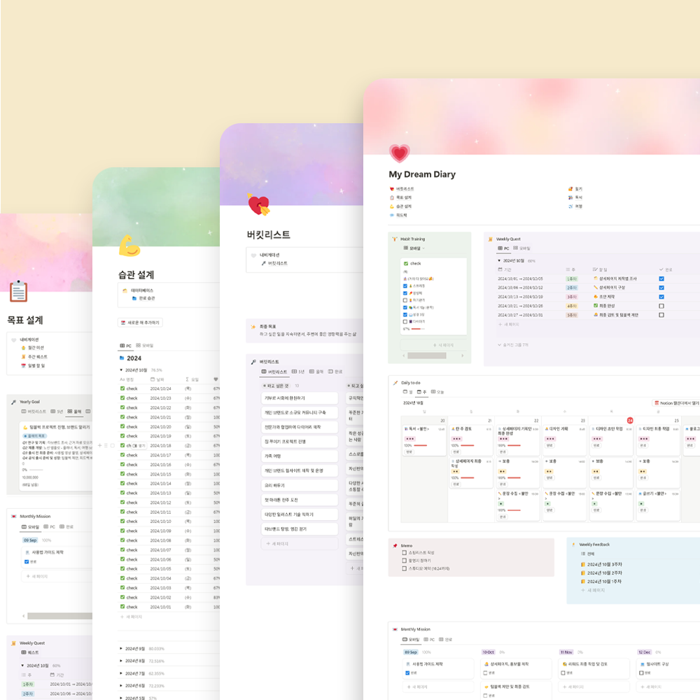This screenshot has width=700, height=700.
Task: Click the Memo pushpin icon
Action: [395, 545]
